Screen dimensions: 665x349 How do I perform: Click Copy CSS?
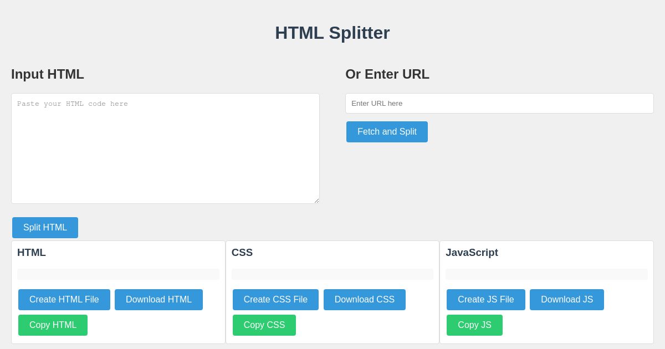pos(264,325)
